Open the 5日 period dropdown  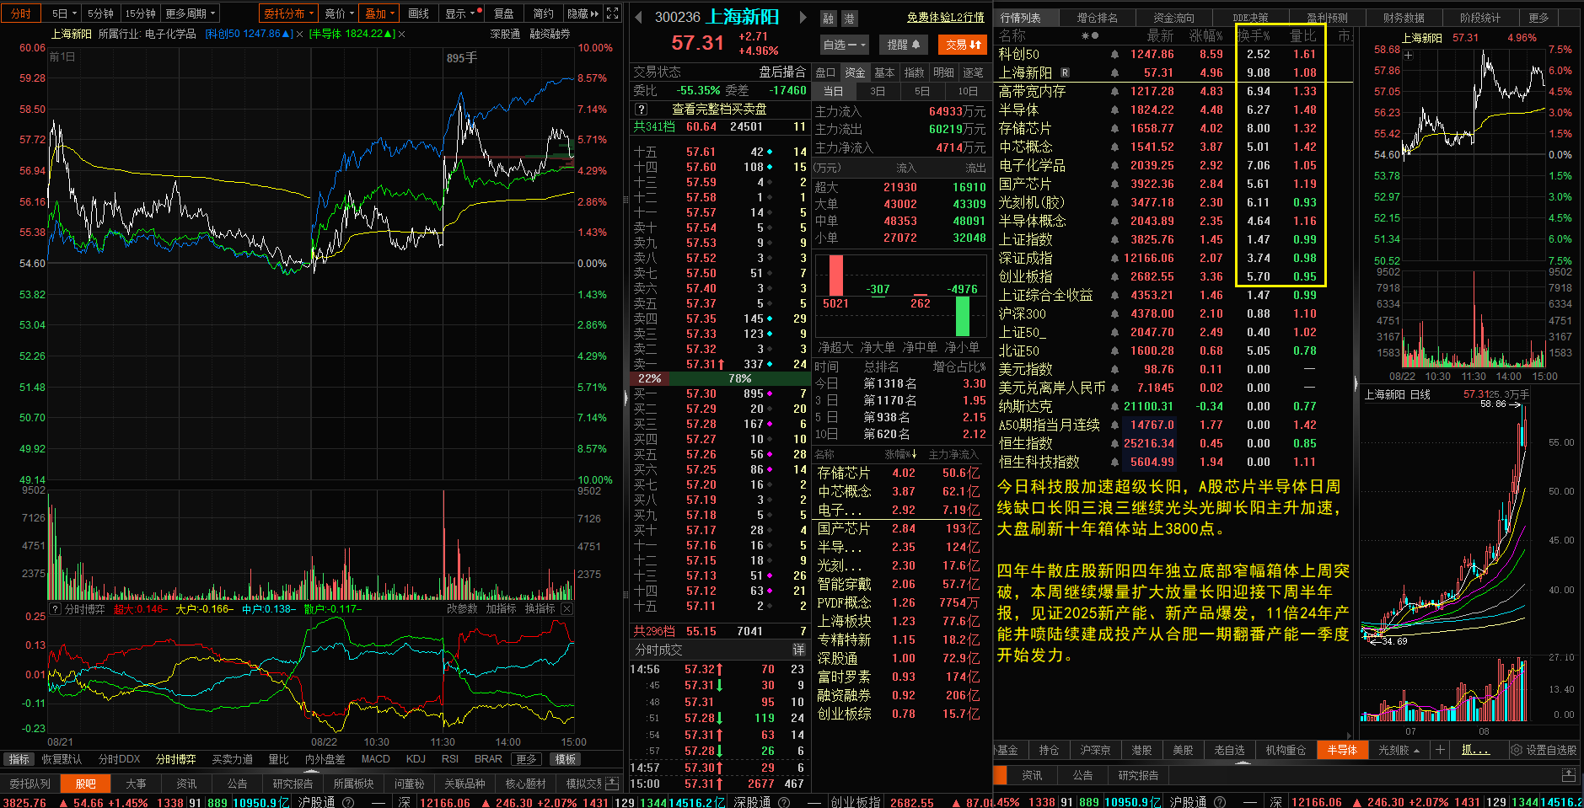pyautogui.click(x=63, y=13)
